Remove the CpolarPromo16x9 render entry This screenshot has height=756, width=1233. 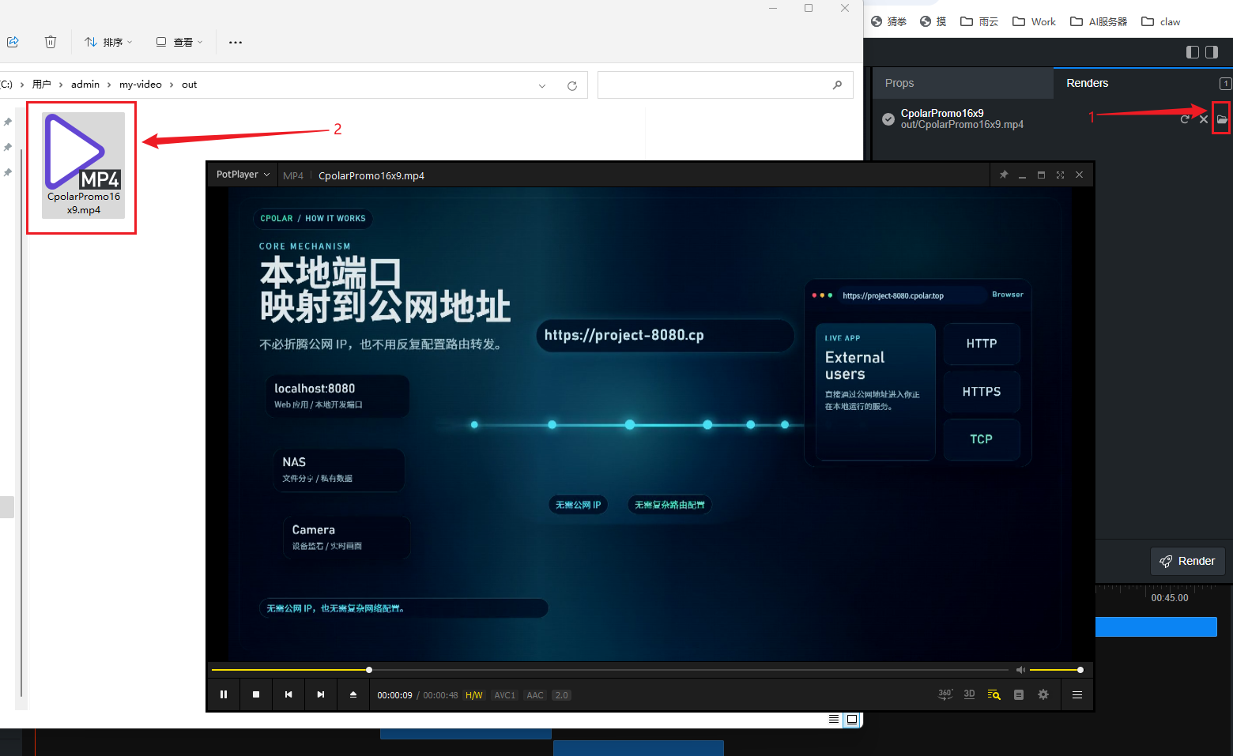tap(1204, 119)
